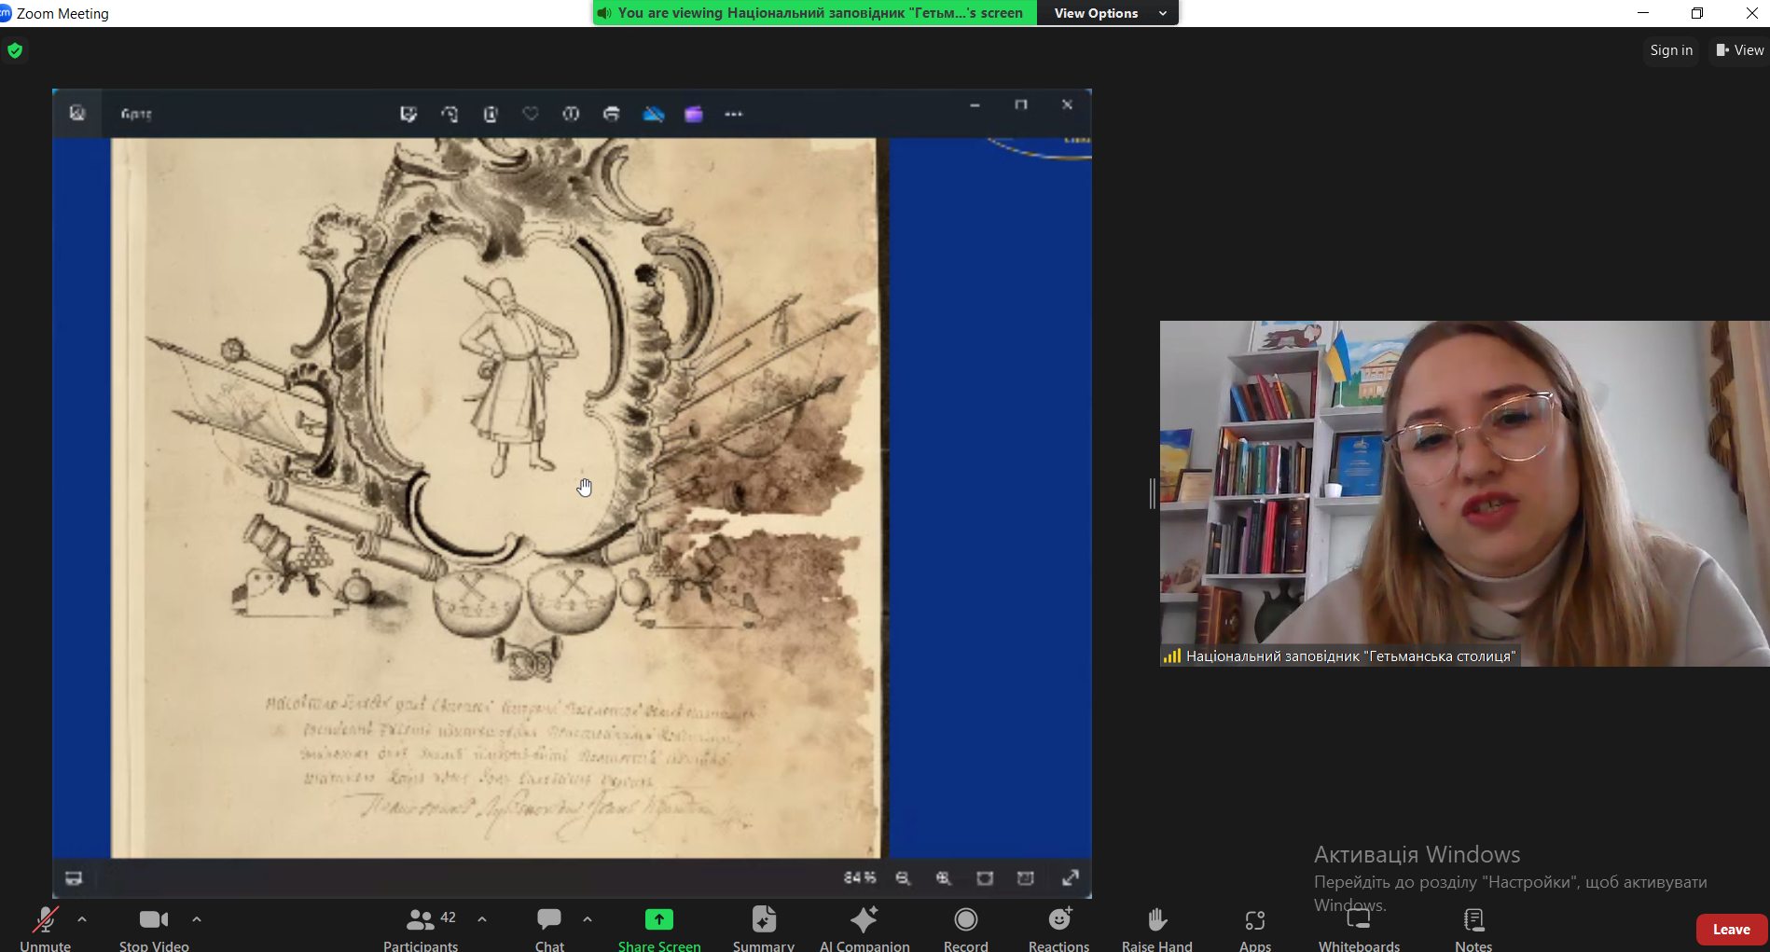
Task: Expand video options arrow next to Stop Video
Action: (x=197, y=919)
